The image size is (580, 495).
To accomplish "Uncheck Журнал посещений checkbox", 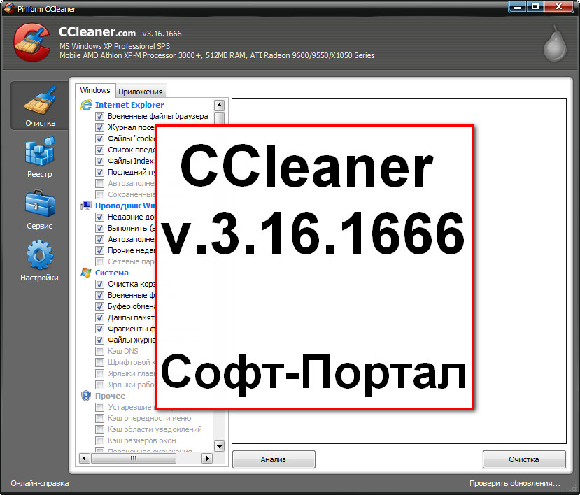I will 99,127.
